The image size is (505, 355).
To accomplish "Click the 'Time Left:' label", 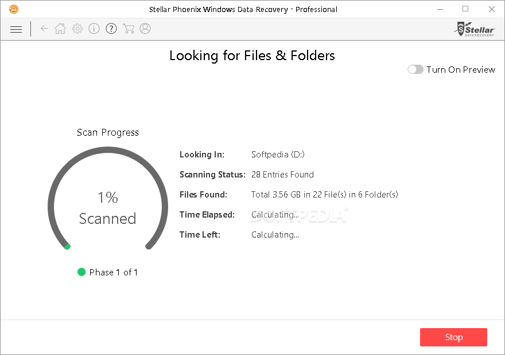I will tap(200, 235).
